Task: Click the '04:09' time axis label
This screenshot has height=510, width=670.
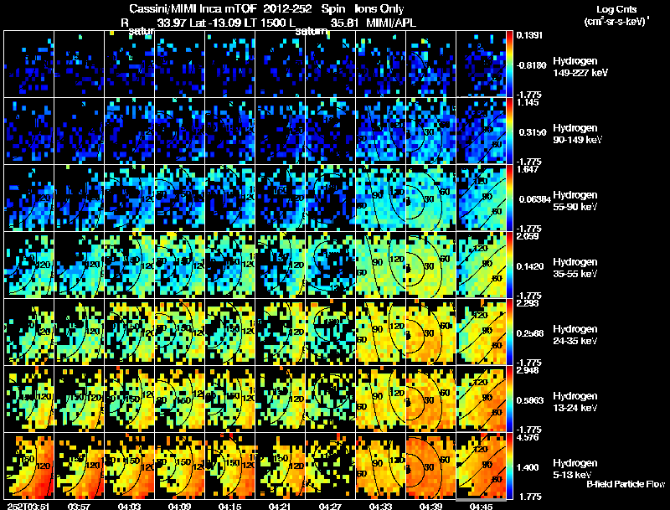Action: tap(179, 506)
